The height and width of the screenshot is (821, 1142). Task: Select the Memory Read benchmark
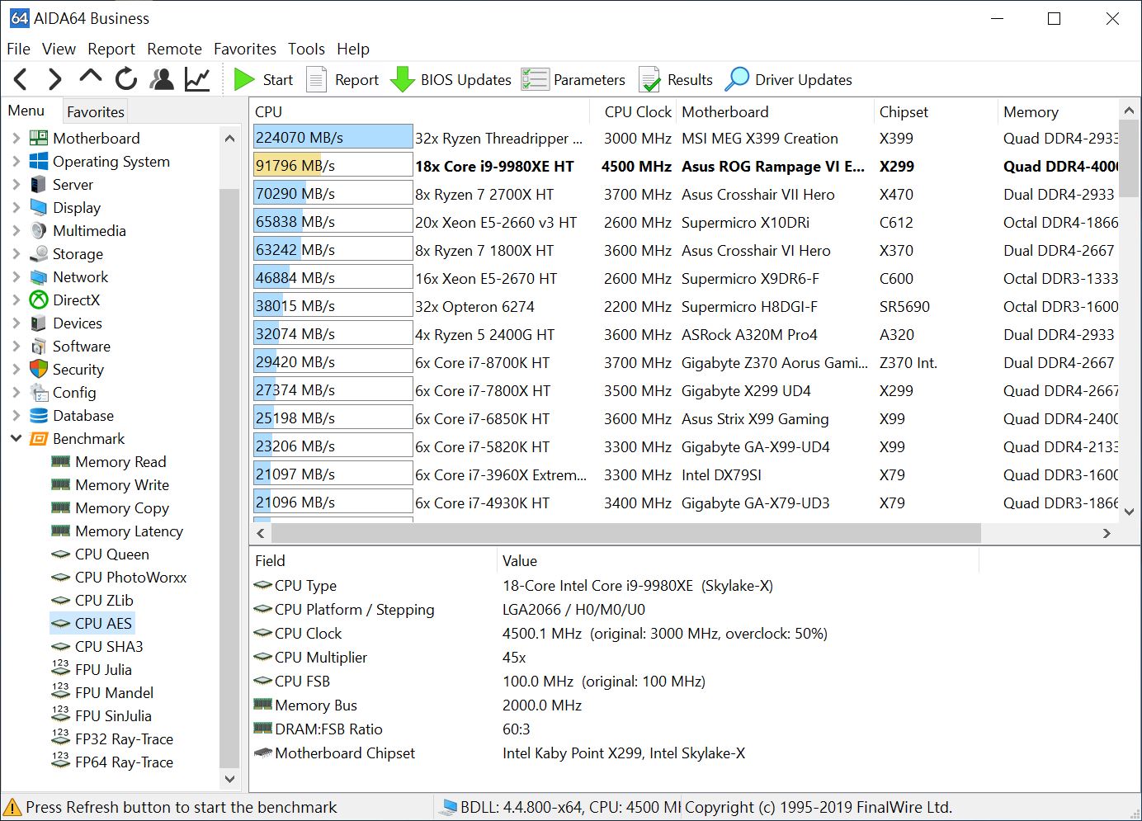coord(120,461)
